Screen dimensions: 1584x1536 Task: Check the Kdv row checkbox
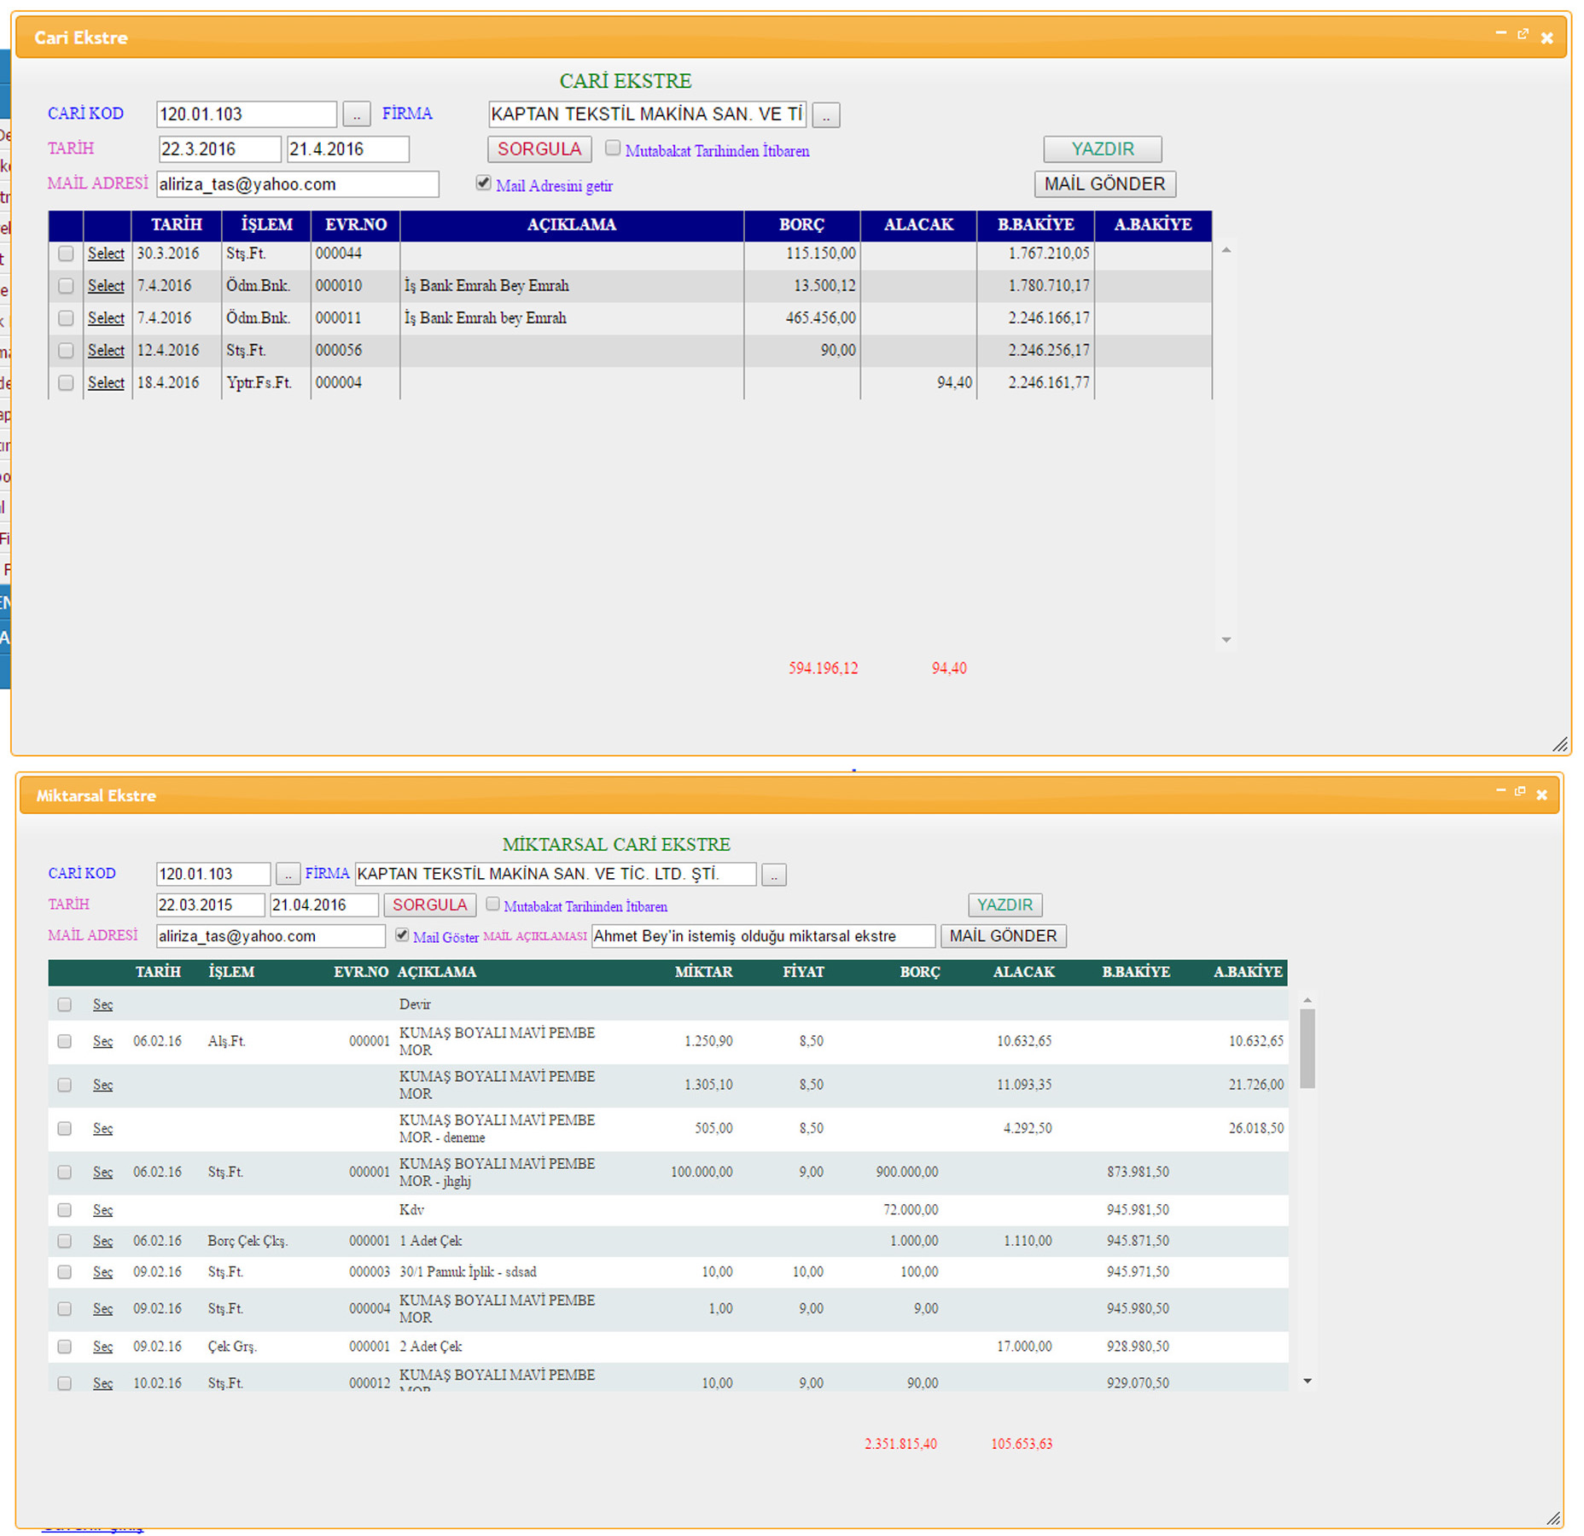tap(65, 1211)
